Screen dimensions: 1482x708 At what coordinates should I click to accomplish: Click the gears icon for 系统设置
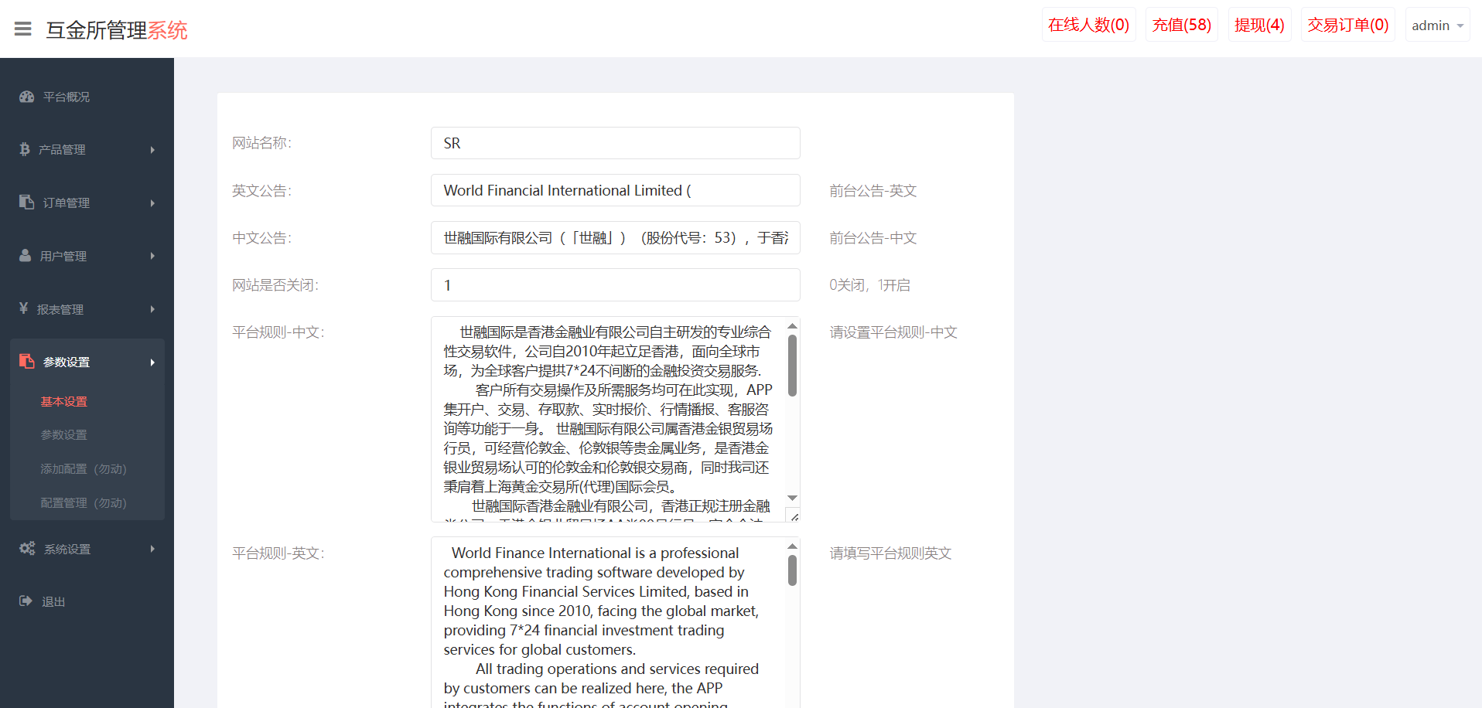tap(27, 548)
